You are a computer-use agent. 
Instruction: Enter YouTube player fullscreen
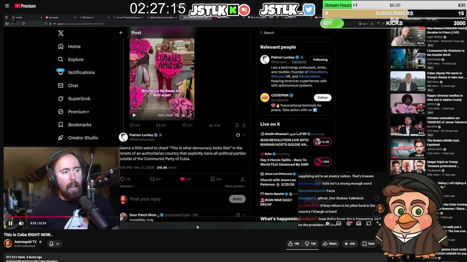click(x=378, y=223)
